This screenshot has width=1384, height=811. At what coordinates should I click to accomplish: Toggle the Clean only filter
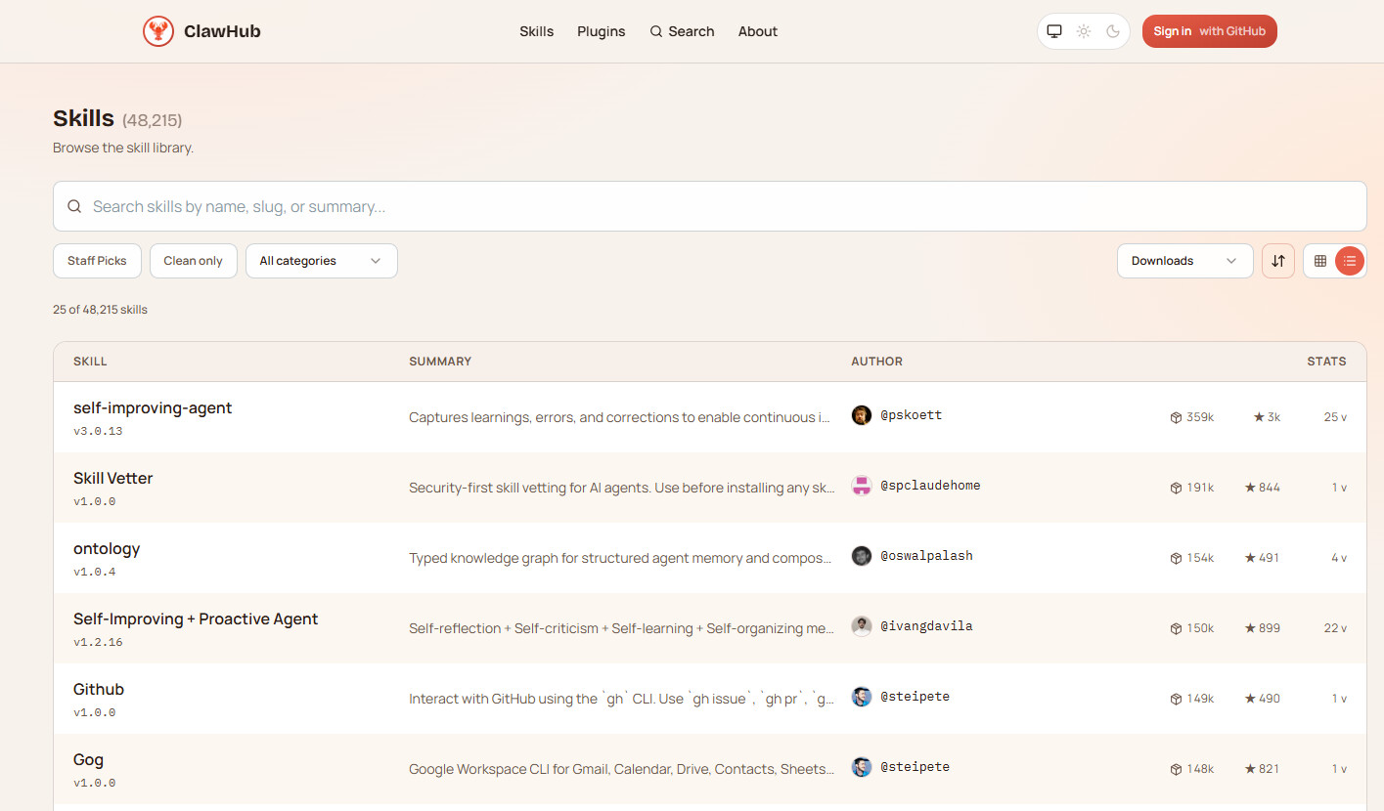coord(193,261)
